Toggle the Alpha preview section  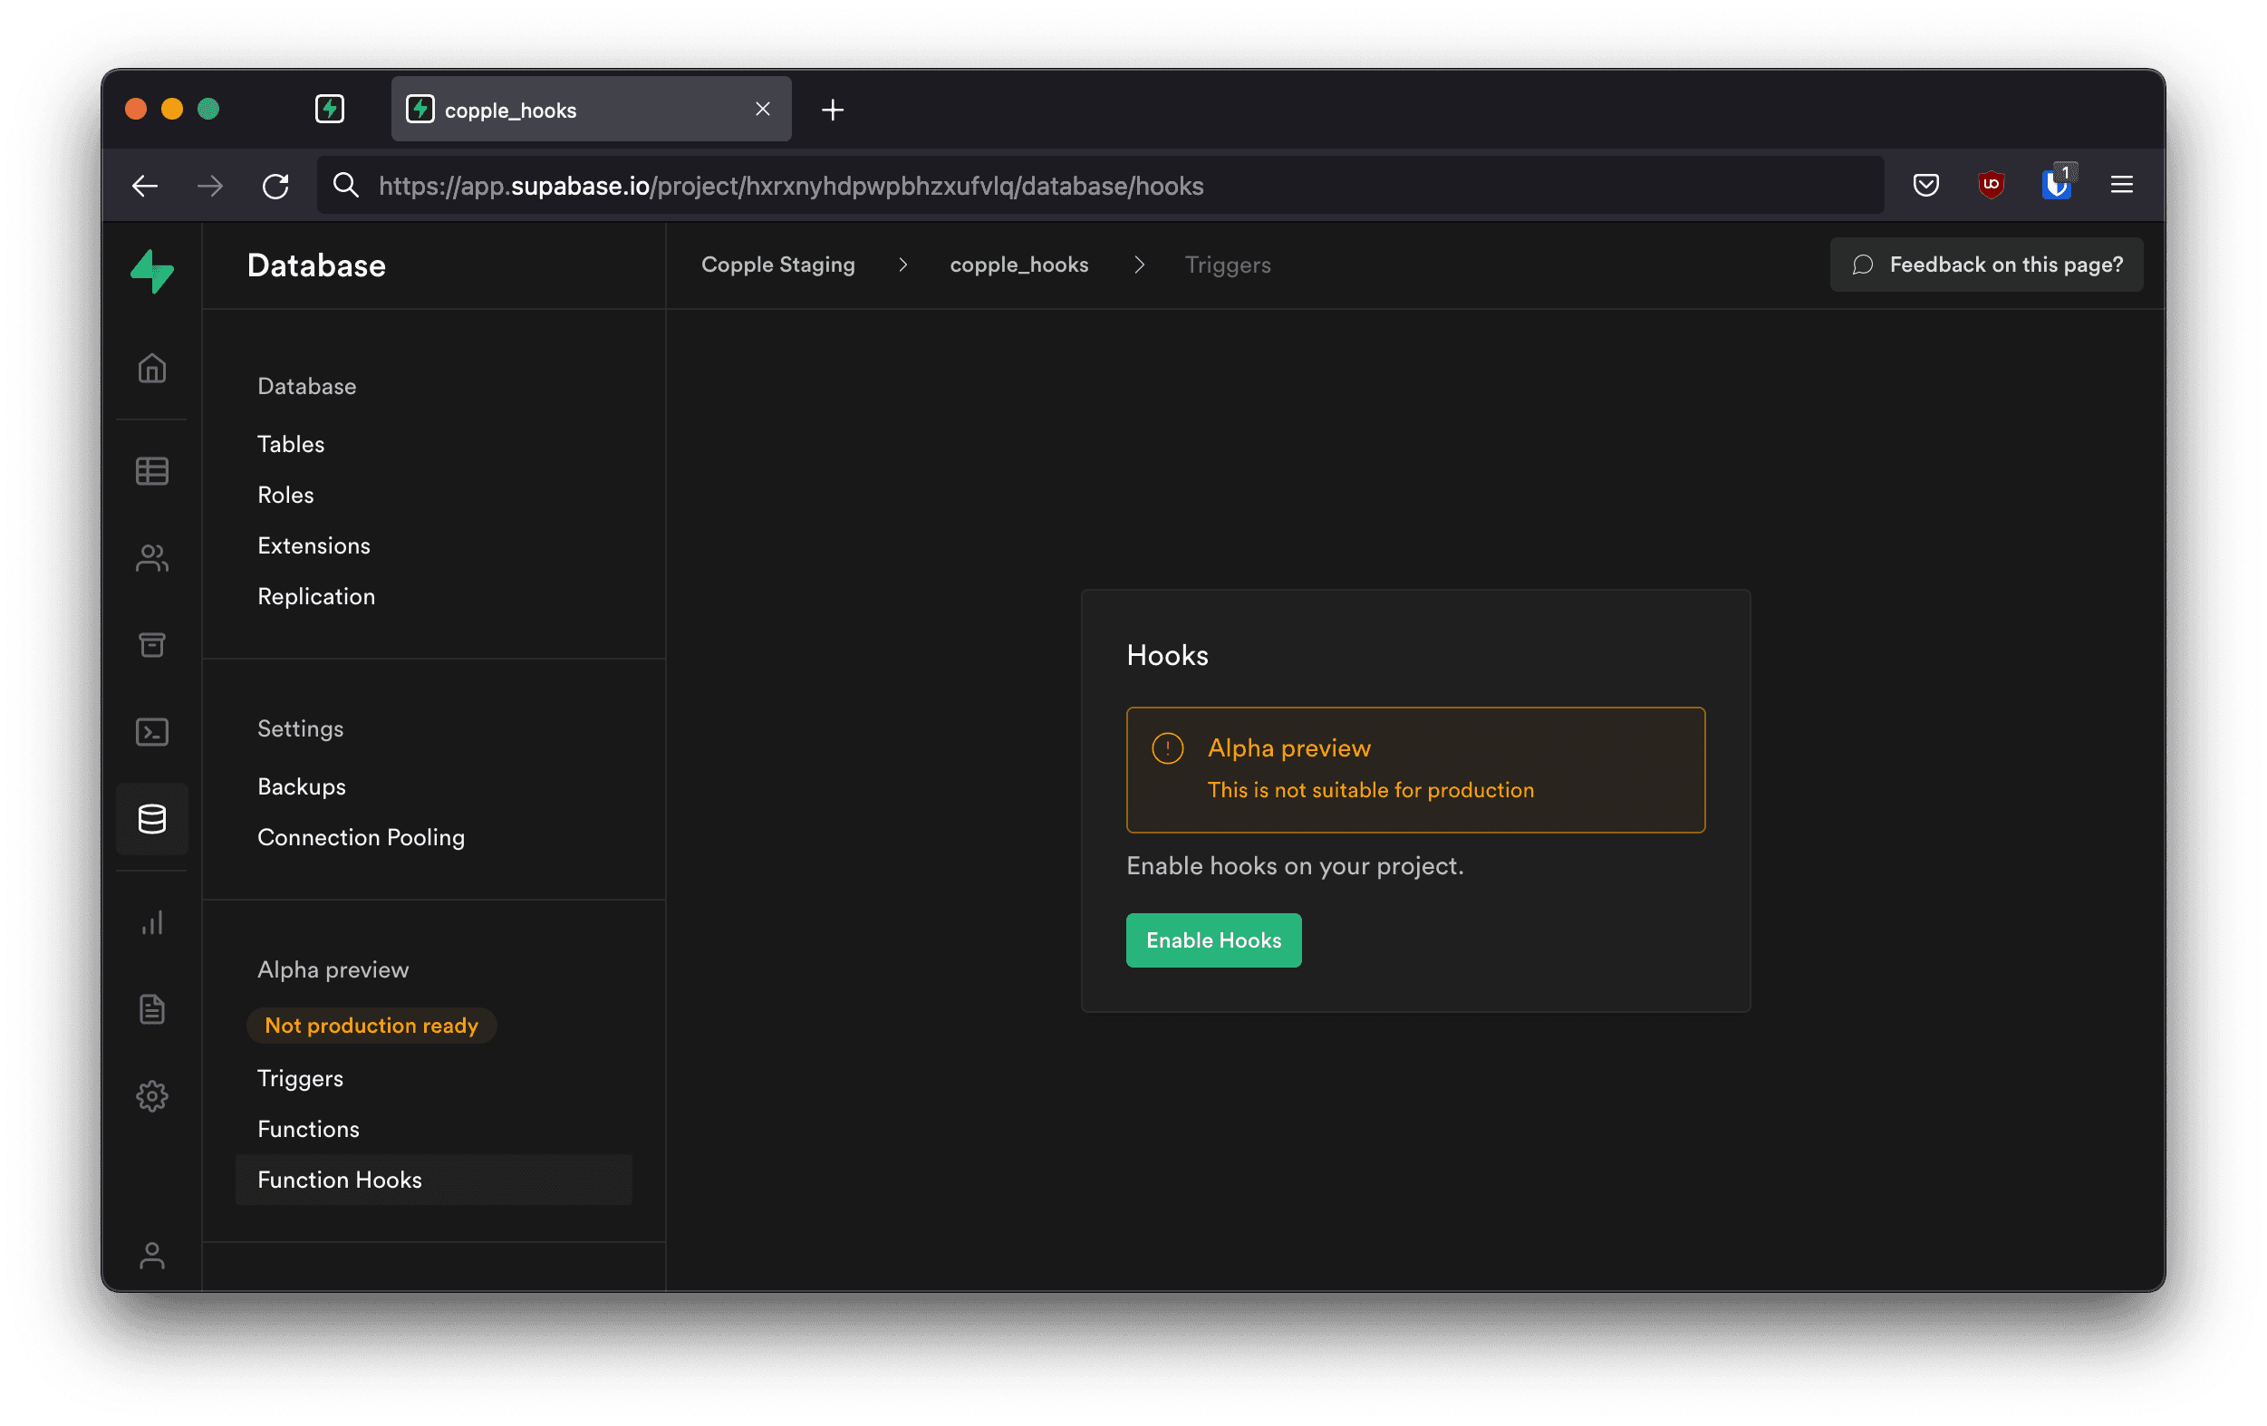tap(330, 968)
